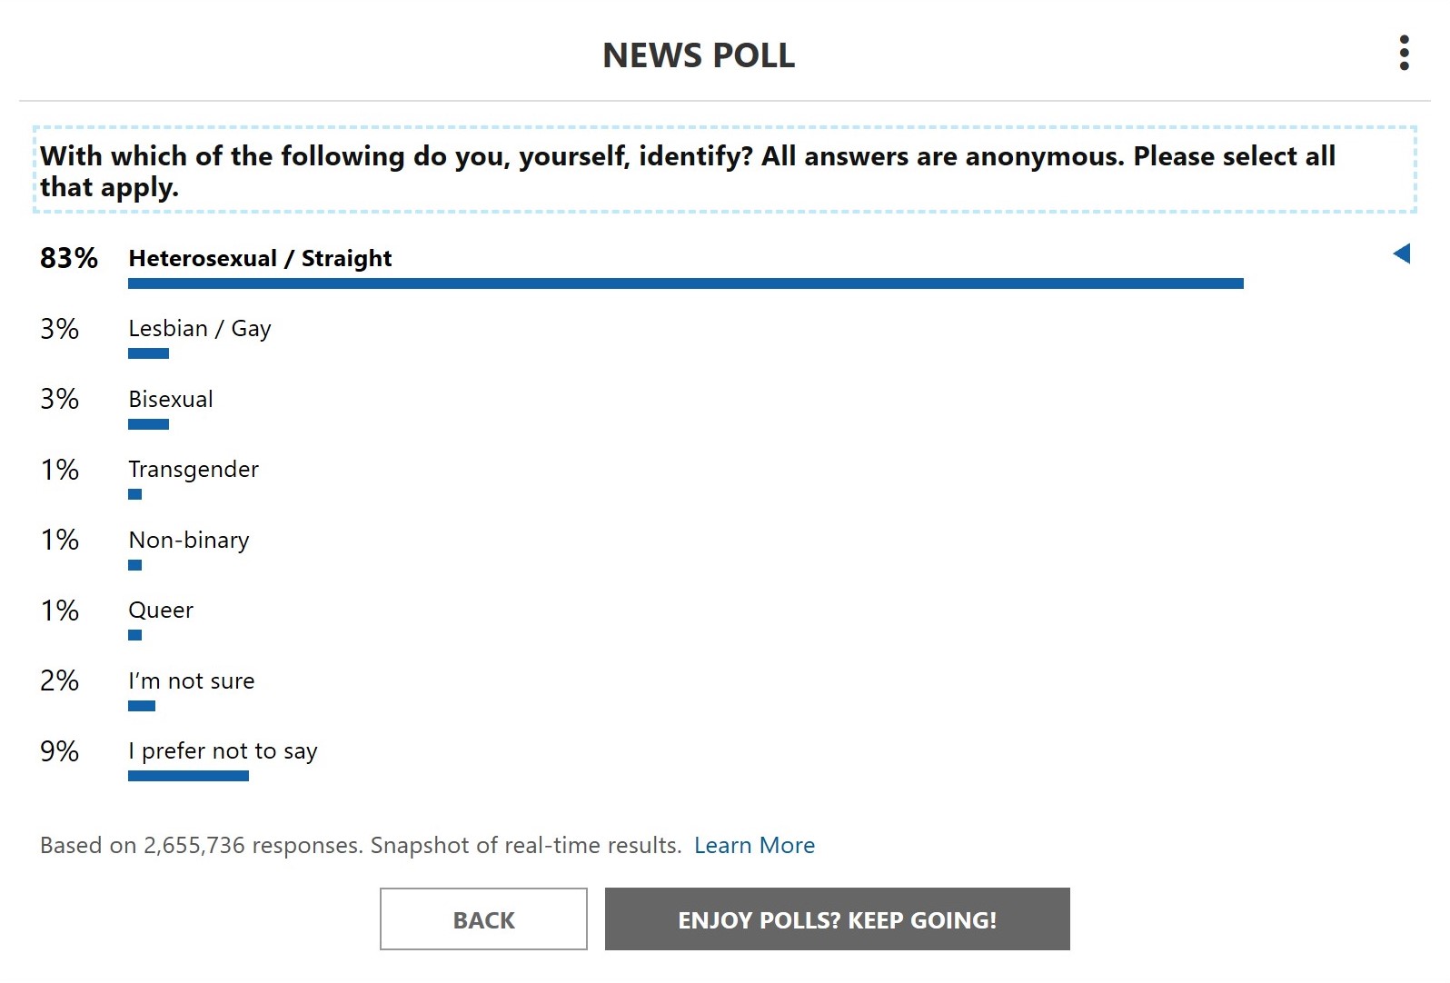The image size is (1450, 983).
Task: Click the Lesbian / Gay answer label
Action: [x=200, y=329]
